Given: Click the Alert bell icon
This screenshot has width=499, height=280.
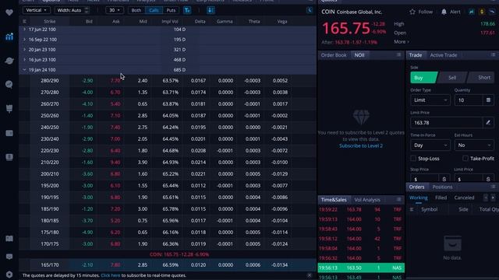Looking at the screenshot, I should point(444,12).
